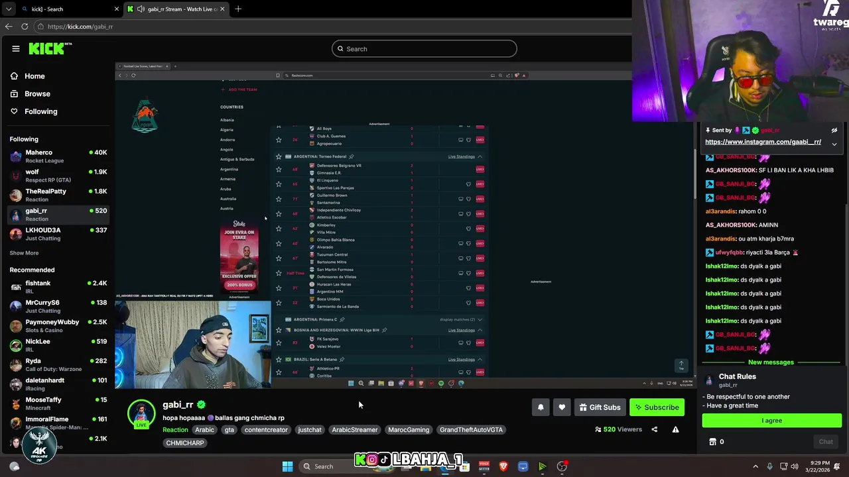Open NickLee IRL channel
The height and width of the screenshot is (477, 849).
(58, 345)
